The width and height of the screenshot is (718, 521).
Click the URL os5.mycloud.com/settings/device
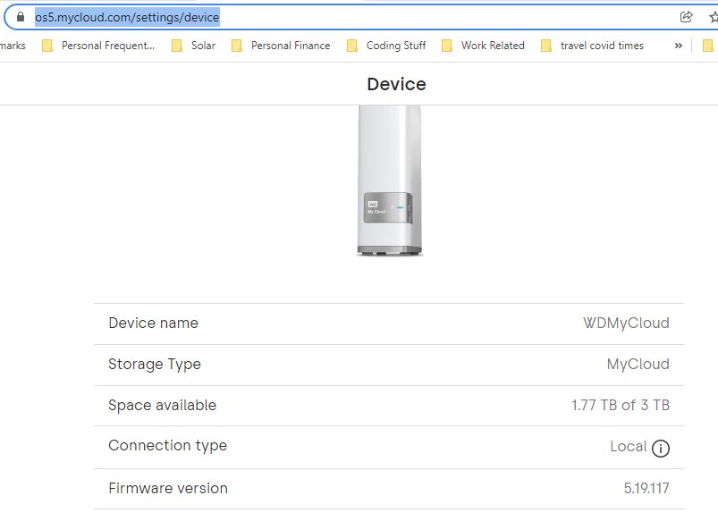coord(127,17)
